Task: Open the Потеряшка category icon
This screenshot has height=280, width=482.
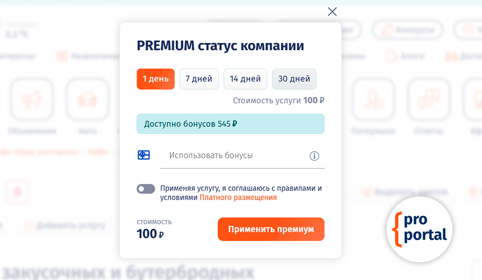Action: click(373, 100)
